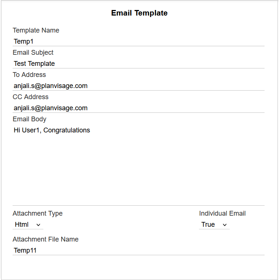Click the chevron arrow beside Html
Viewport: 279px width, 280px height.
tap(38, 225)
